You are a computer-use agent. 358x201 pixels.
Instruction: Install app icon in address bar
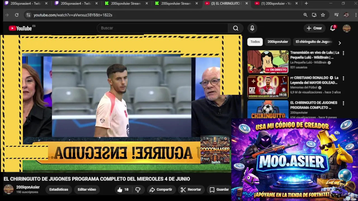click(314, 15)
